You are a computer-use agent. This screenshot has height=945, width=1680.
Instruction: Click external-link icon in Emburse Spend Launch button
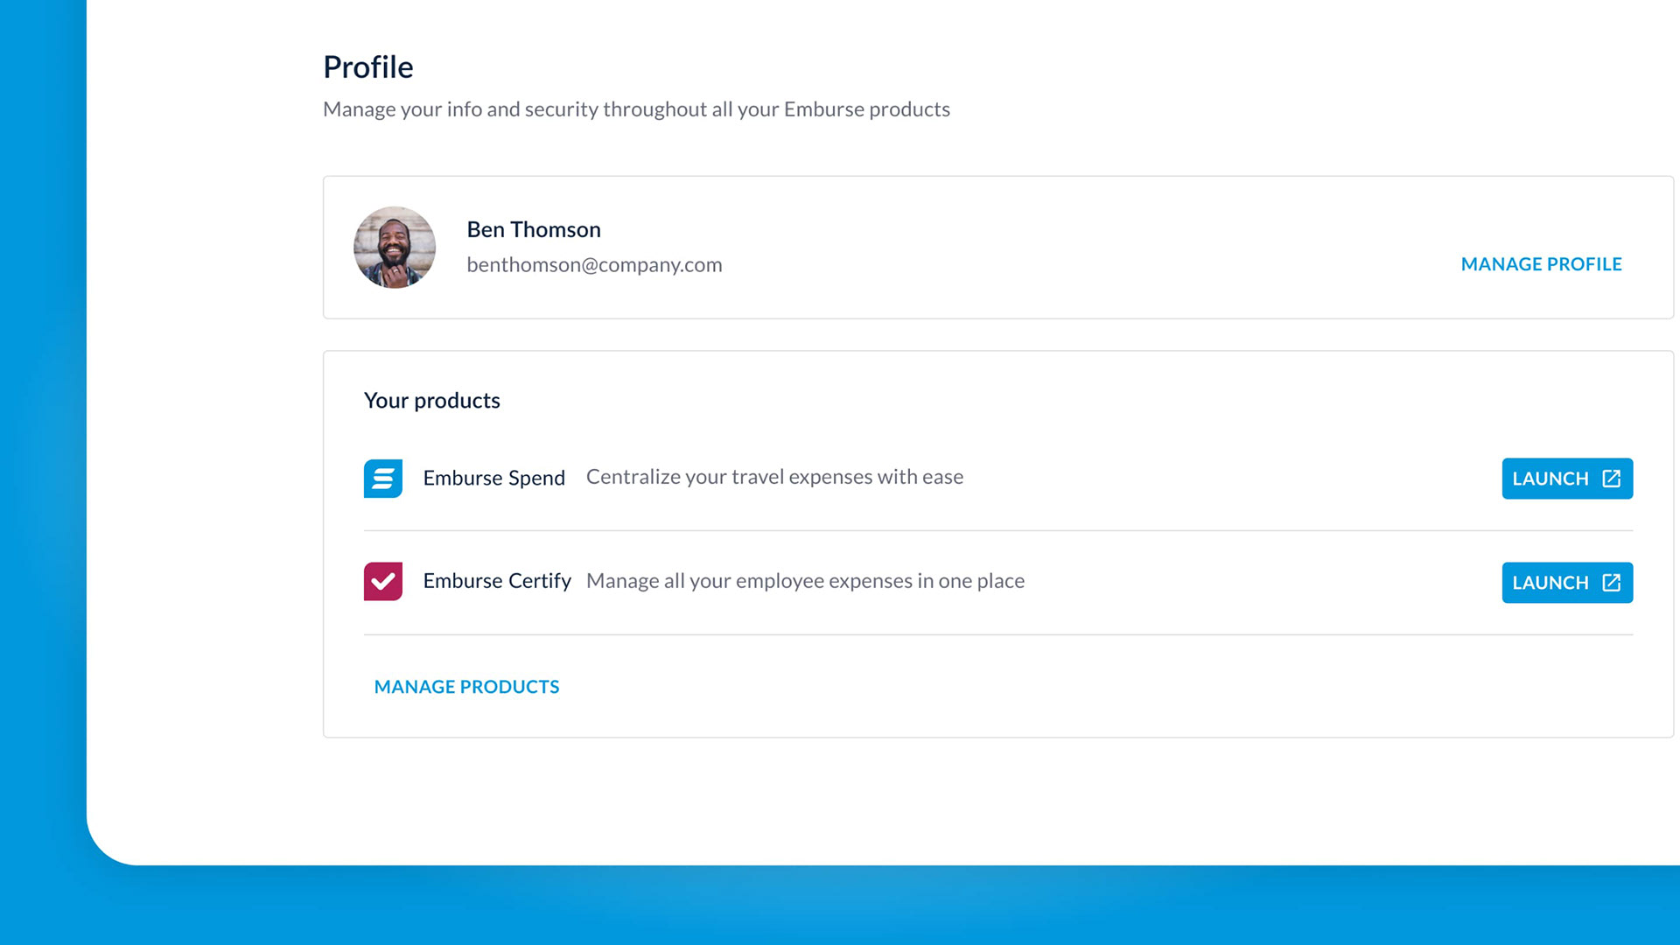[x=1611, y=479]
